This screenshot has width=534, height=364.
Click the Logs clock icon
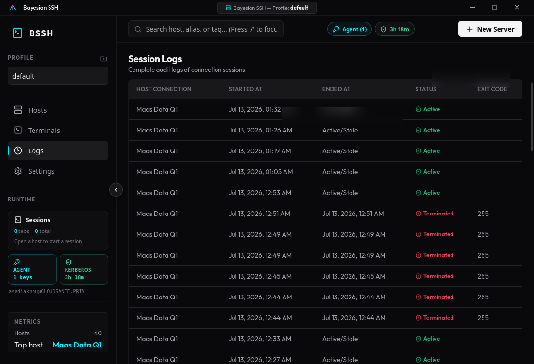[x=17, y=150]
